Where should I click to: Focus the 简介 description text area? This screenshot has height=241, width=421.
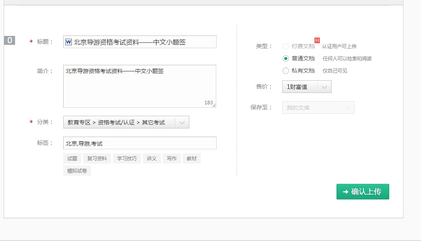pyautogui.click(x=140, y=88)
